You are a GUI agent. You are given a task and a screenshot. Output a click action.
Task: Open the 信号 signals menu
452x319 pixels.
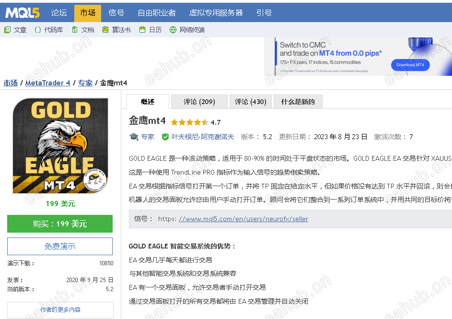point(116,12)
